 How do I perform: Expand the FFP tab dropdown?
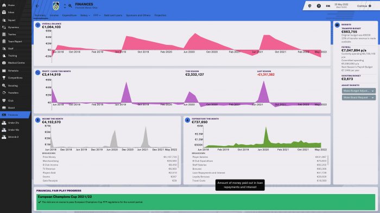97,15
